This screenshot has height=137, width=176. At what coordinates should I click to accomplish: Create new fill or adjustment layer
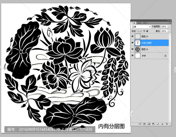pyautogui.click(x=153, y=124)
